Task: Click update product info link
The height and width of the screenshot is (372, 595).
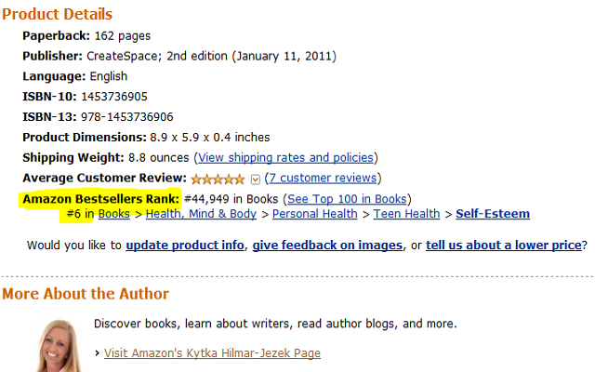Action: click(185, 246)
